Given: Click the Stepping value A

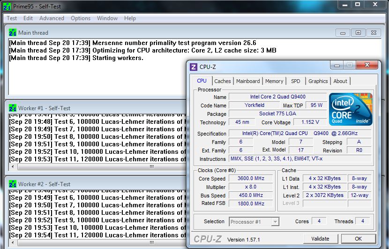Looking at the screenshot, I should [x=359, y=142].
